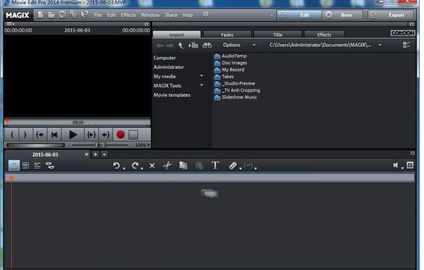Change the media pool view mode icon
Screen dimensions: 424x270
pyautogui.click(x=407, y=45)
